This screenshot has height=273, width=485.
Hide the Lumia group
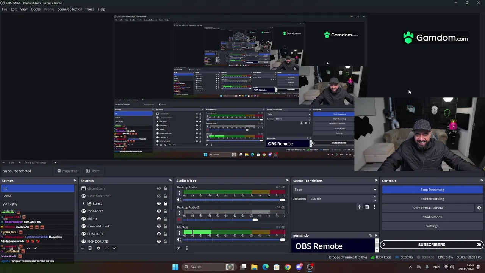point(159,204)
